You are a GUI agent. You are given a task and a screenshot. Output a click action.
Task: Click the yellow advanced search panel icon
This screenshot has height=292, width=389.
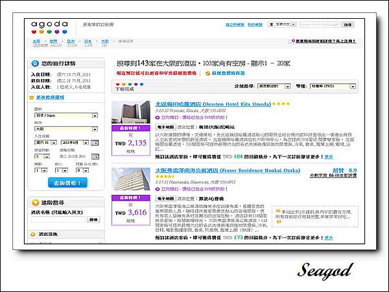point(35,203)
